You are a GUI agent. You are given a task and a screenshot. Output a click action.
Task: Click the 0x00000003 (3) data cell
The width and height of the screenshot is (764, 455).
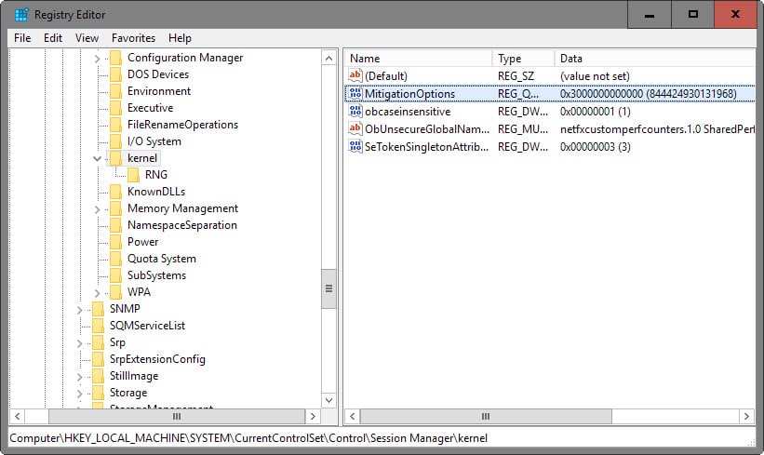[x=595, y=147]
